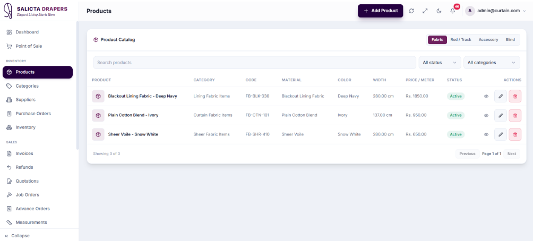Click Active status badge for Blackout Lining
Screen dimensions: 533x241
(x=455, y=96)
